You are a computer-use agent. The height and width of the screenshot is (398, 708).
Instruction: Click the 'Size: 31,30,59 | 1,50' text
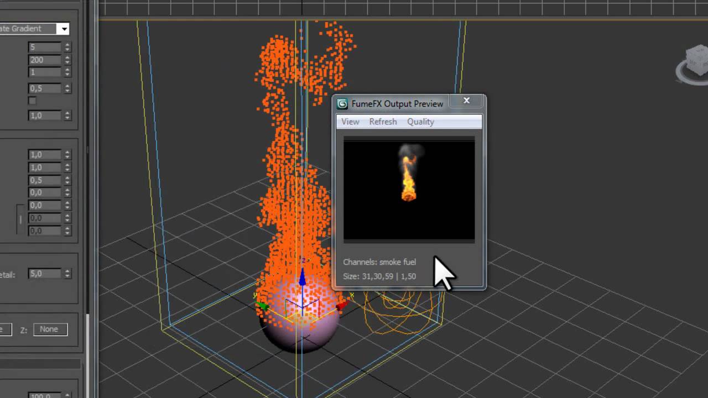pos(379,276)
